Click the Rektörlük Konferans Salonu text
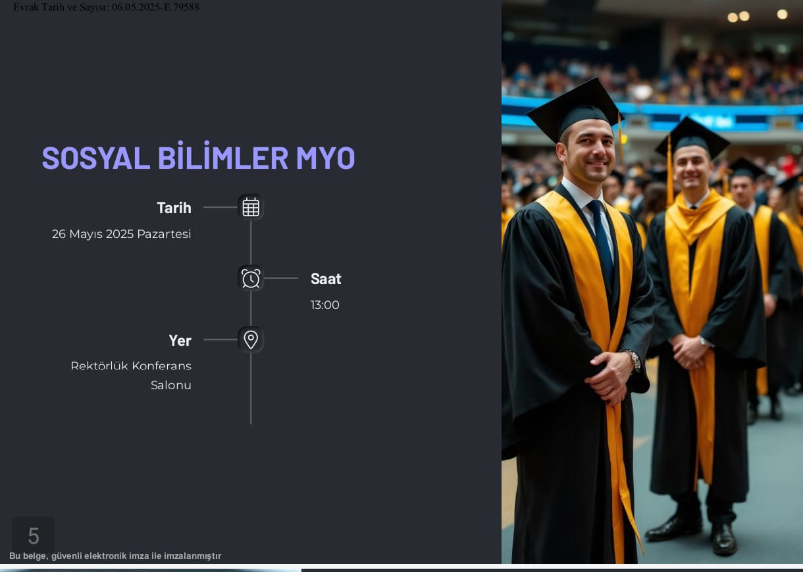 131,375
